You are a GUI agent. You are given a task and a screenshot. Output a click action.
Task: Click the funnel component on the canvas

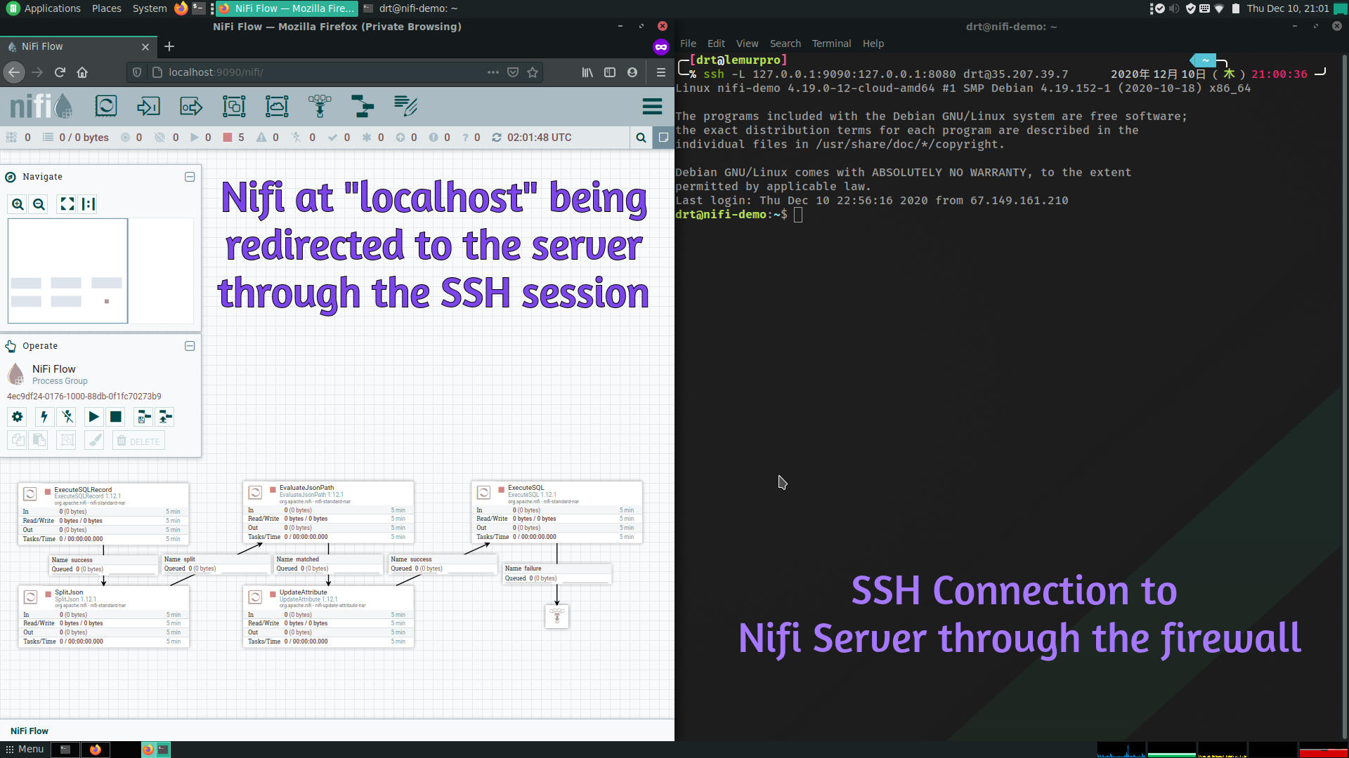coord(556,616)
